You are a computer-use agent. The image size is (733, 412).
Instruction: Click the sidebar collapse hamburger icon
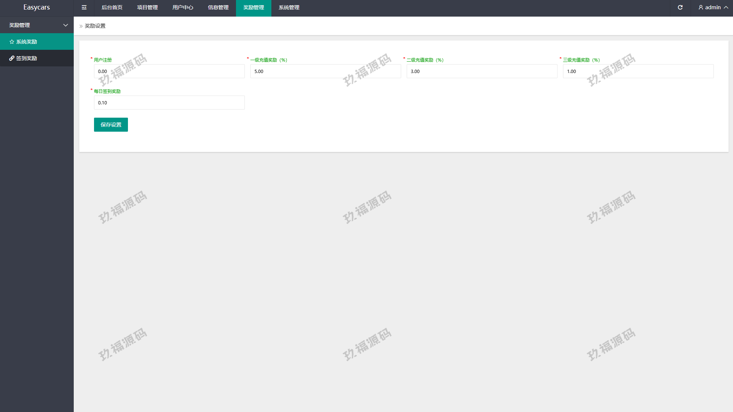click(84, 7)
